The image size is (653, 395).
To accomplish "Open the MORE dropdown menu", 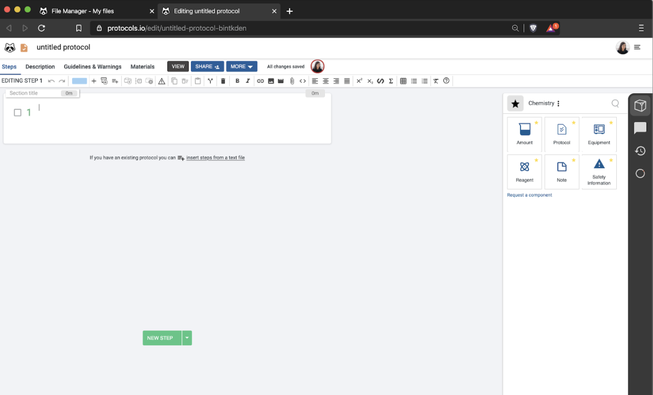I will pos(241,66).
